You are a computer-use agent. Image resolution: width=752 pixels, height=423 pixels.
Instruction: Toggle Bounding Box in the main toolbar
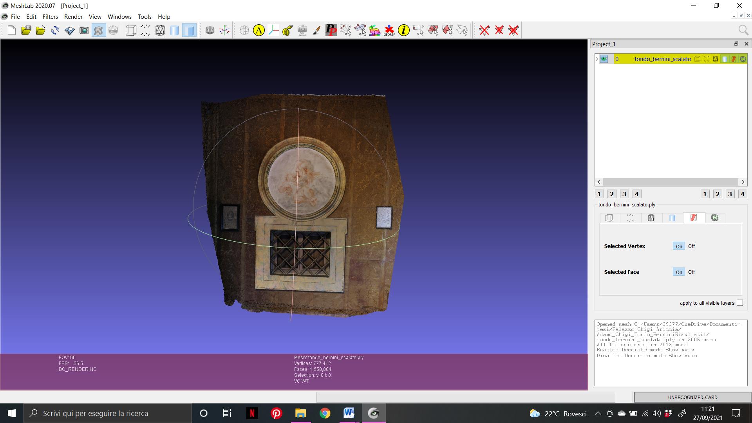click(131, 30)
